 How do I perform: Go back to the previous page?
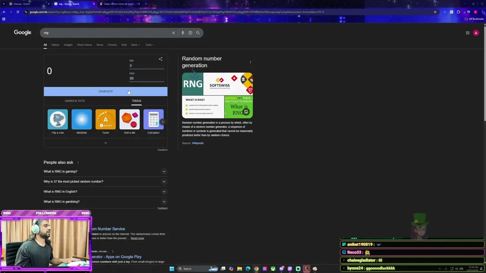tap(4, 12)
